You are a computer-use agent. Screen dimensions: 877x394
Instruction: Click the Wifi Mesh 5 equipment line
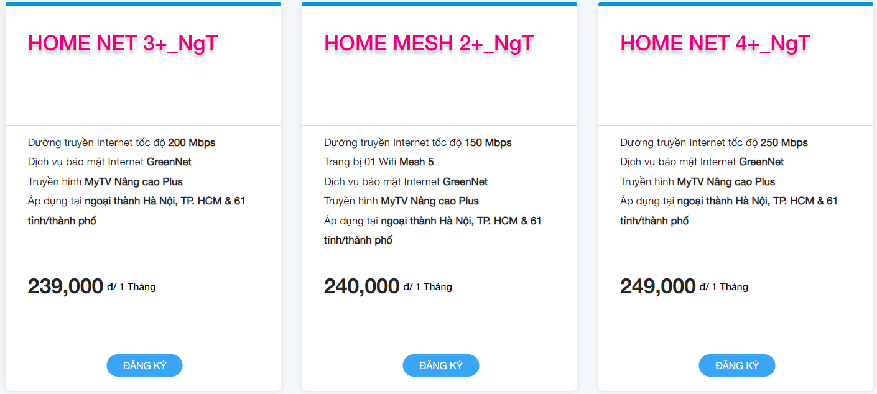(378, 162)
